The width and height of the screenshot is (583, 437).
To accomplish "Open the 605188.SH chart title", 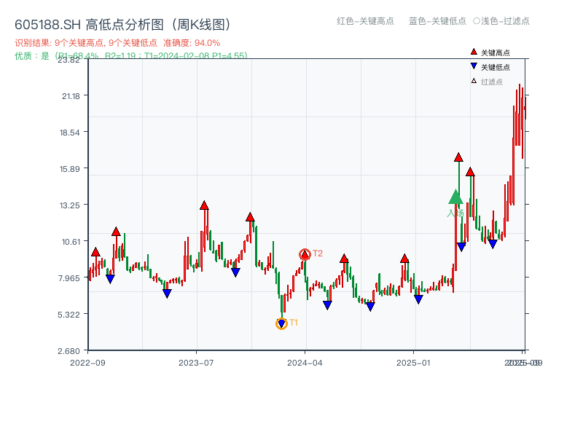I will point(124,23).
